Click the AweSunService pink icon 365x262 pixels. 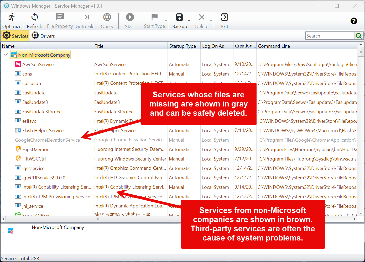18,64
